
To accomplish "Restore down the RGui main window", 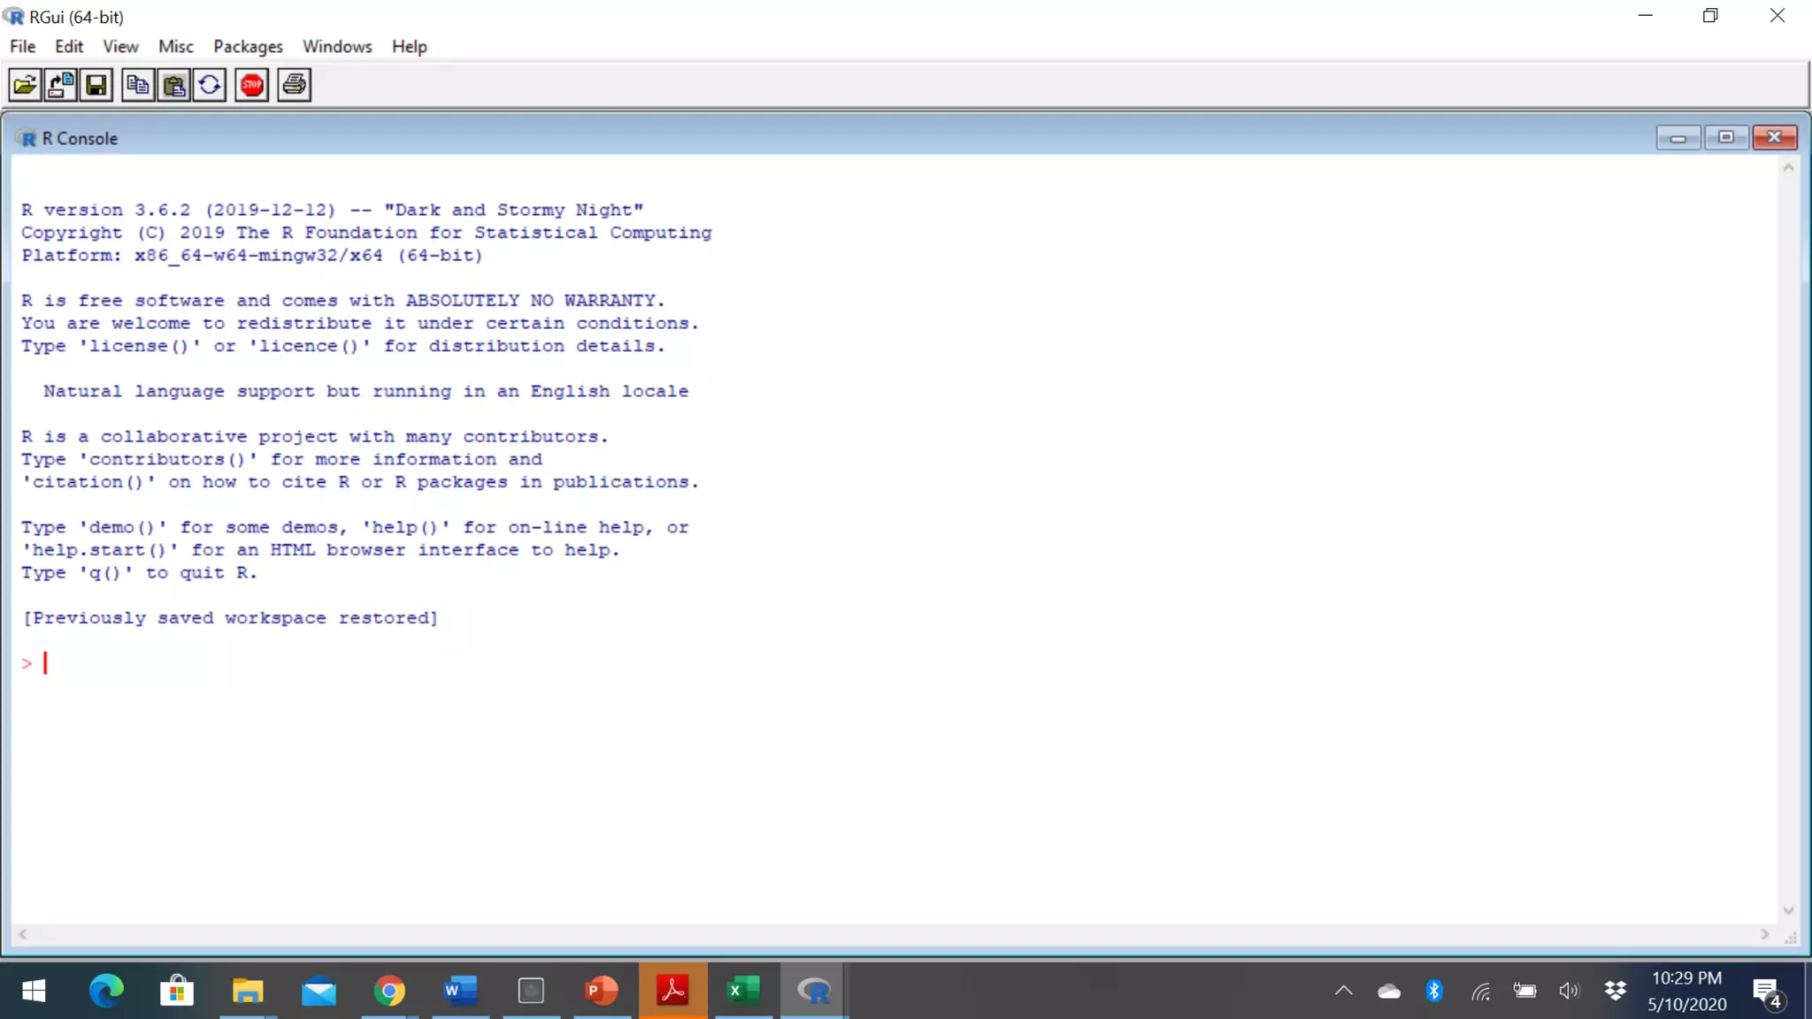I will (x=1711, y=16).
